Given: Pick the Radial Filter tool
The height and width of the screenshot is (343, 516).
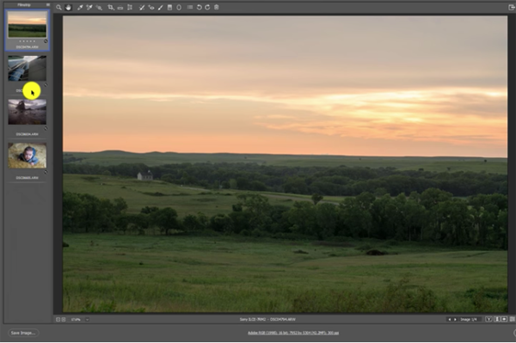Looking at the screenshot, I should [x=179, y=7].
